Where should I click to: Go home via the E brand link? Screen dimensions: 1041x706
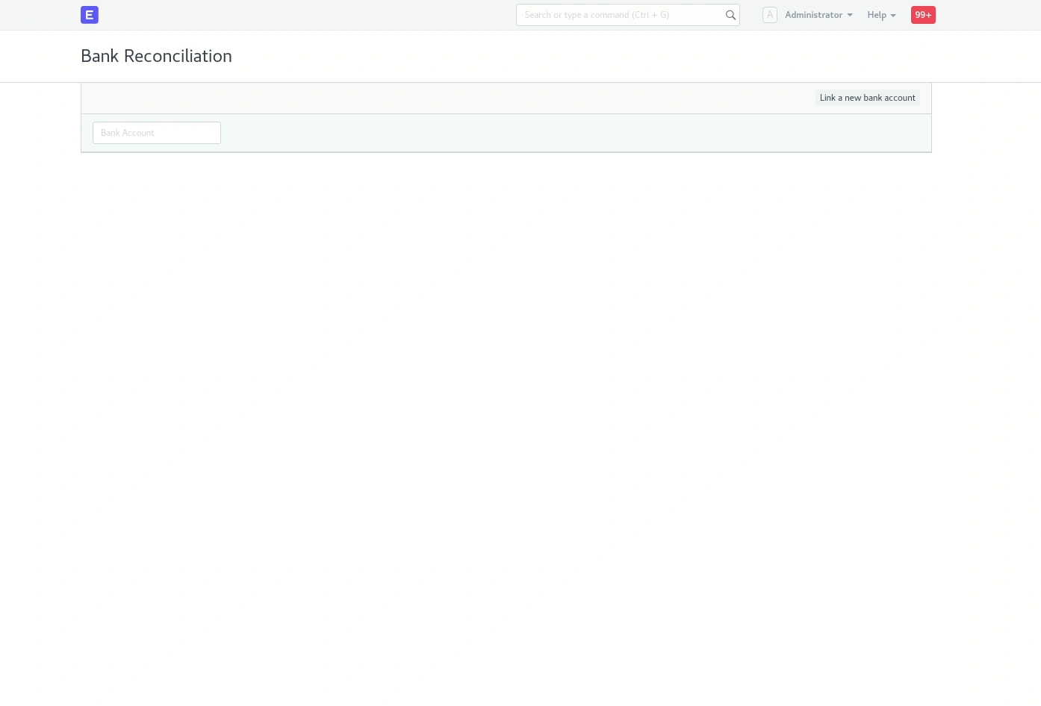(x=90, y=15)
